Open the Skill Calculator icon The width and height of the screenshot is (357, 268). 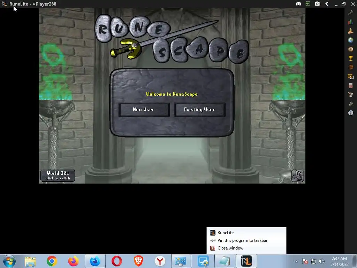pyautogui.click(x=351, y=85)
